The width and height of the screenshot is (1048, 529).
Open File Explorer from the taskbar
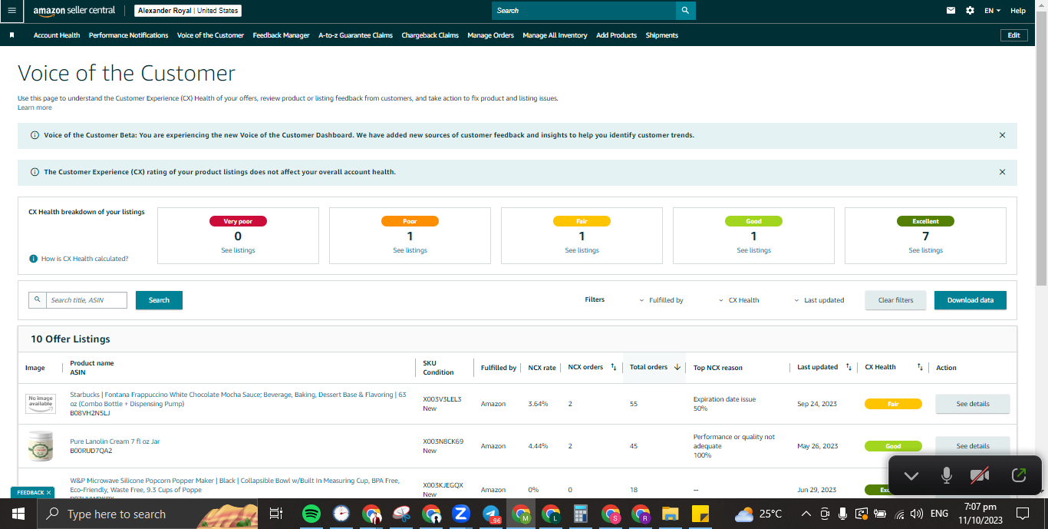(670, 514)
